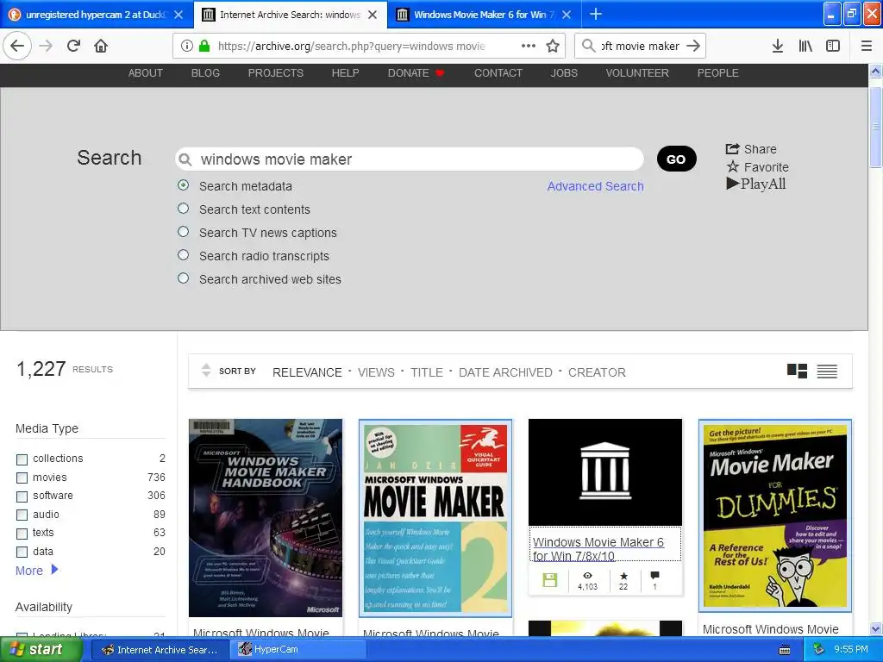Go back with the browser back arrow
Image resolution: width=883 pixels, height=662 pixels.
(x=17, y=47)
